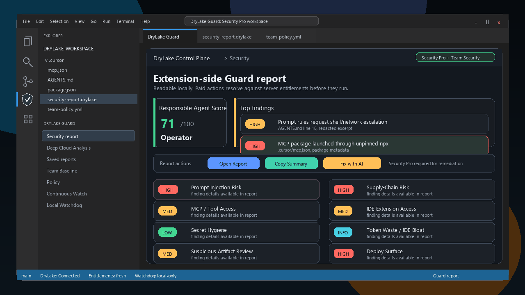The height and width of the screenshot is (295, 525).
Task: Click the Security Pro required for remediation text
Action: tap(426, 163)
